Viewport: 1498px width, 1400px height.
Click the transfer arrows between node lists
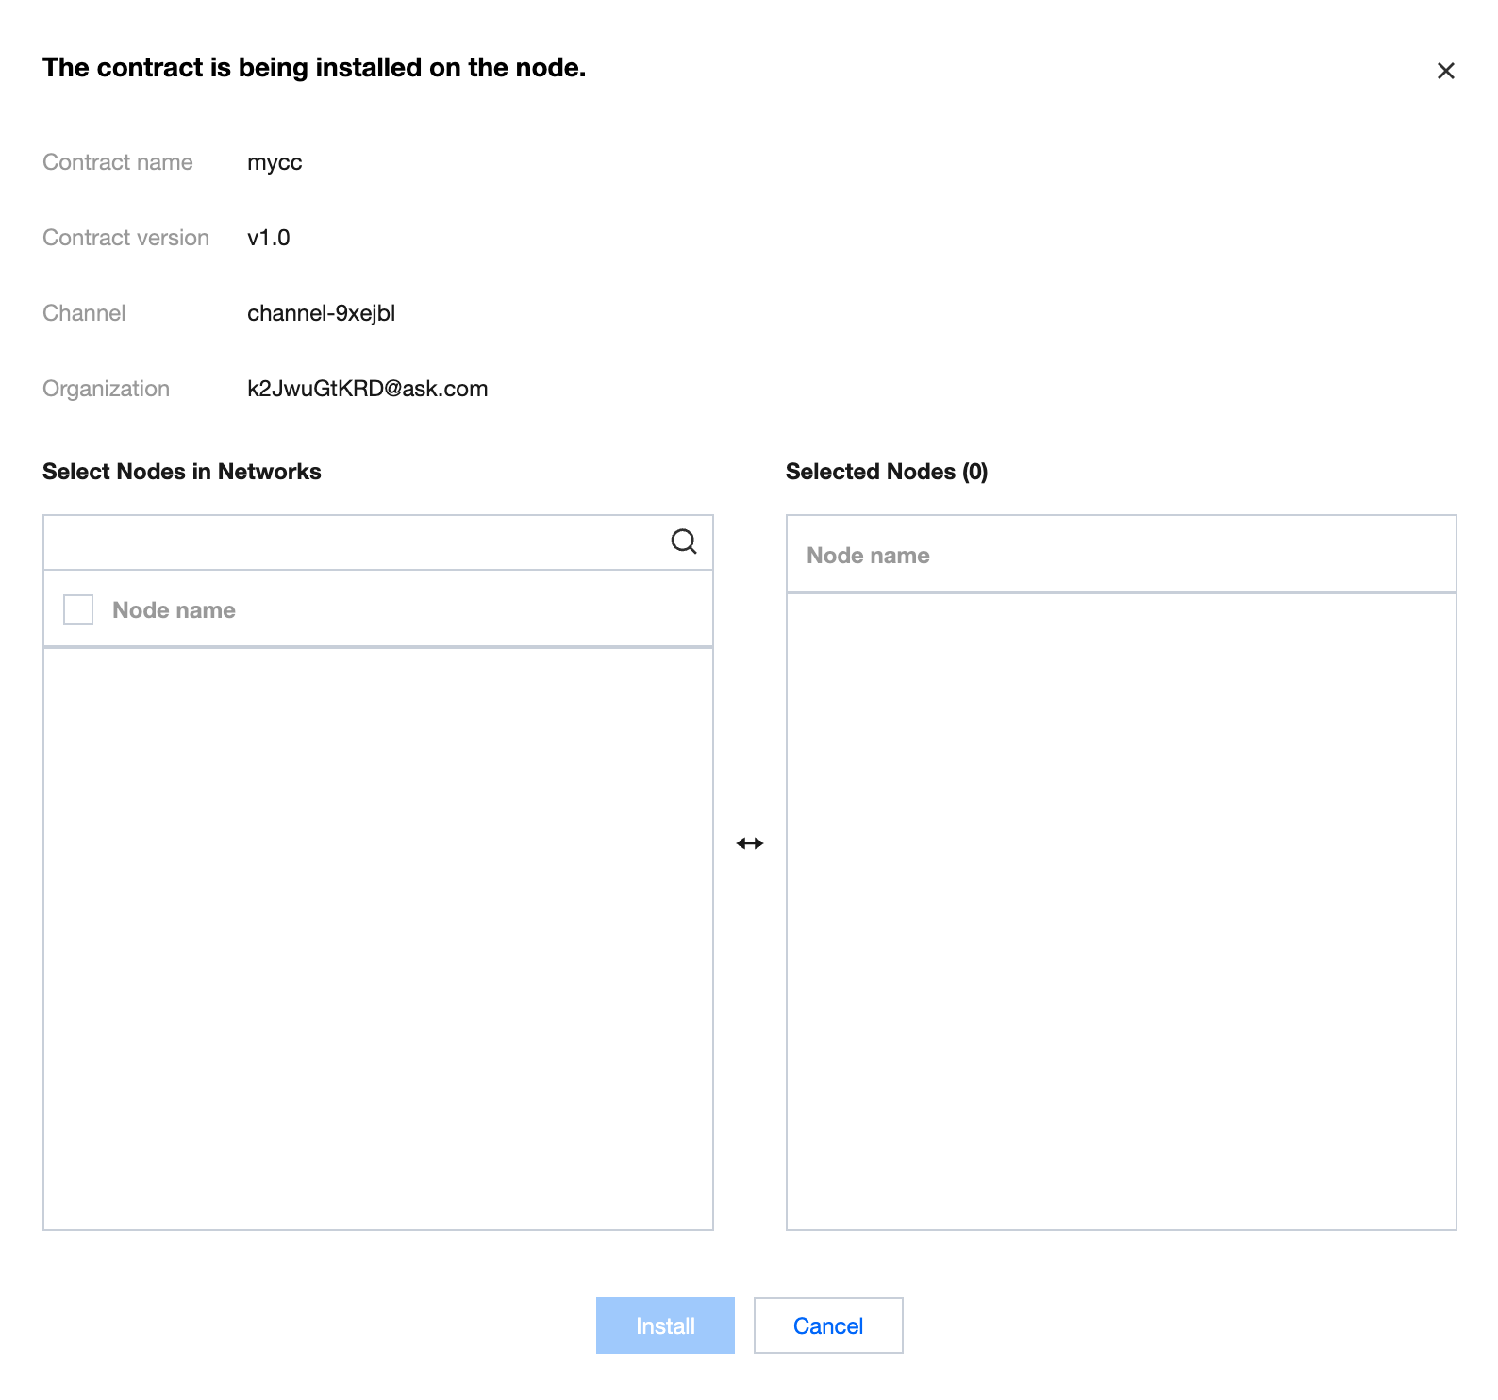(750, 843)
